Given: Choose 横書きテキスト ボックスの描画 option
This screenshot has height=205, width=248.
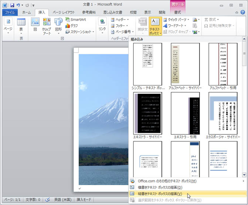Looking at the screenshot, I should coord(160,187).
